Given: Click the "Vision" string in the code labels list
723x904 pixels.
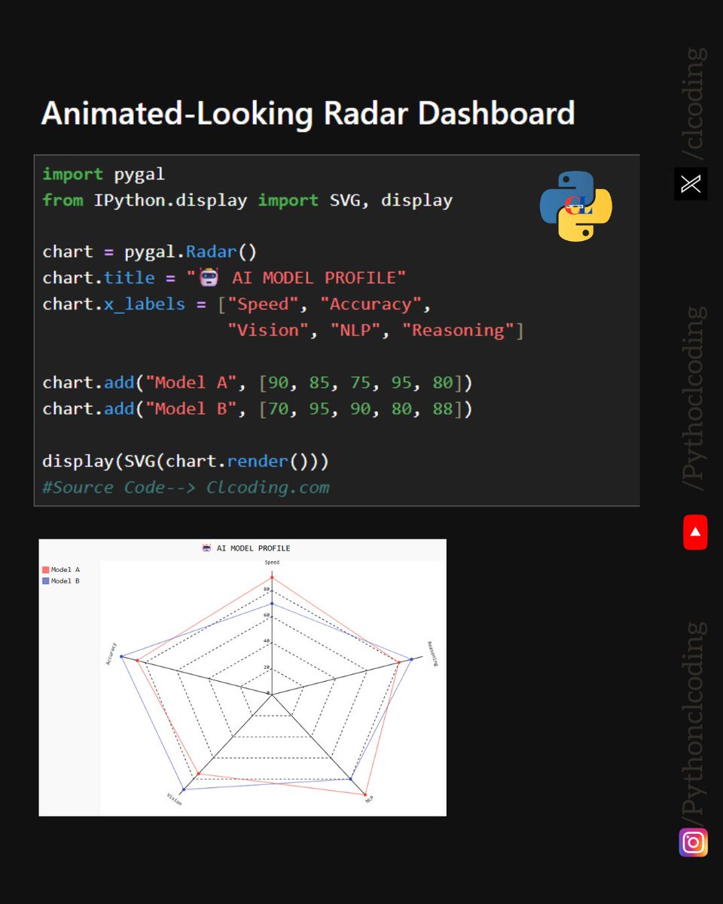Looking at the screenshot, I should click(268, 331).
